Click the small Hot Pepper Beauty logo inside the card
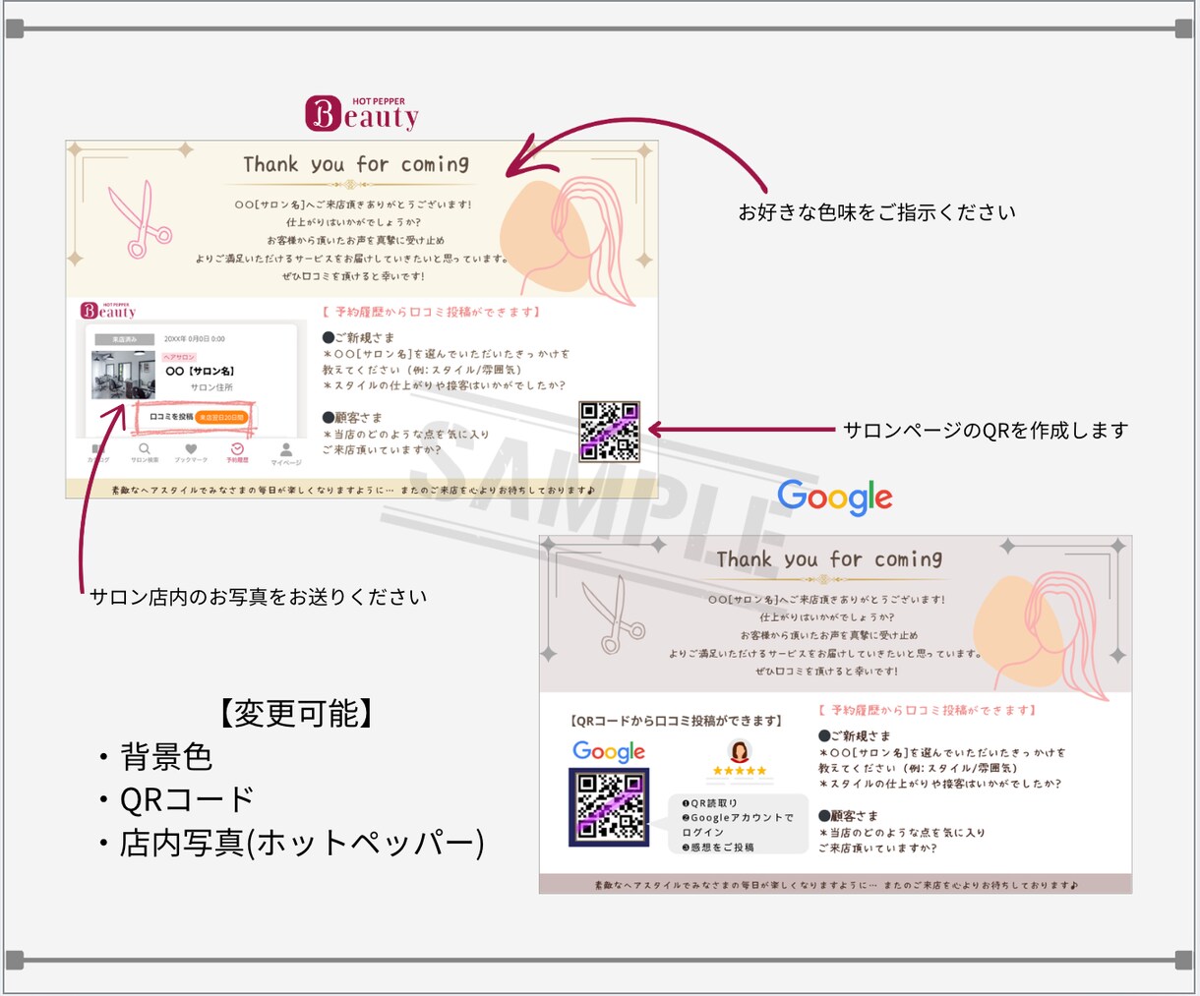Screen dimensions: 1200x996 pyautogui.click(x=108, y=311)
